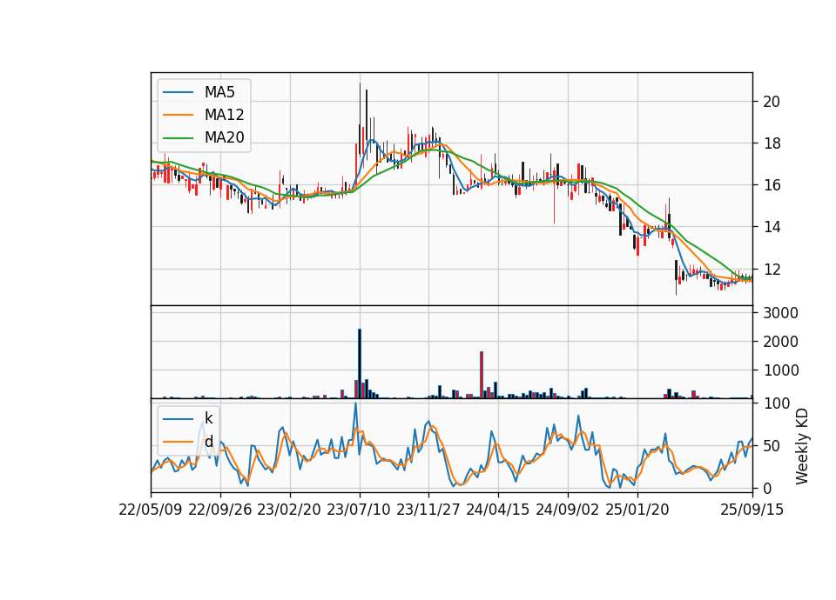Click the orange MA12 legend line sample
Image resolution: width=836 pixels, height=600 pixels.
(178, 115)
